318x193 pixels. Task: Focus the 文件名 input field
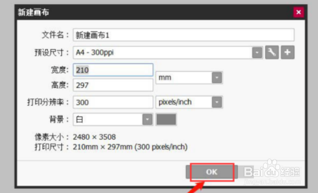[x=183, y=35]
